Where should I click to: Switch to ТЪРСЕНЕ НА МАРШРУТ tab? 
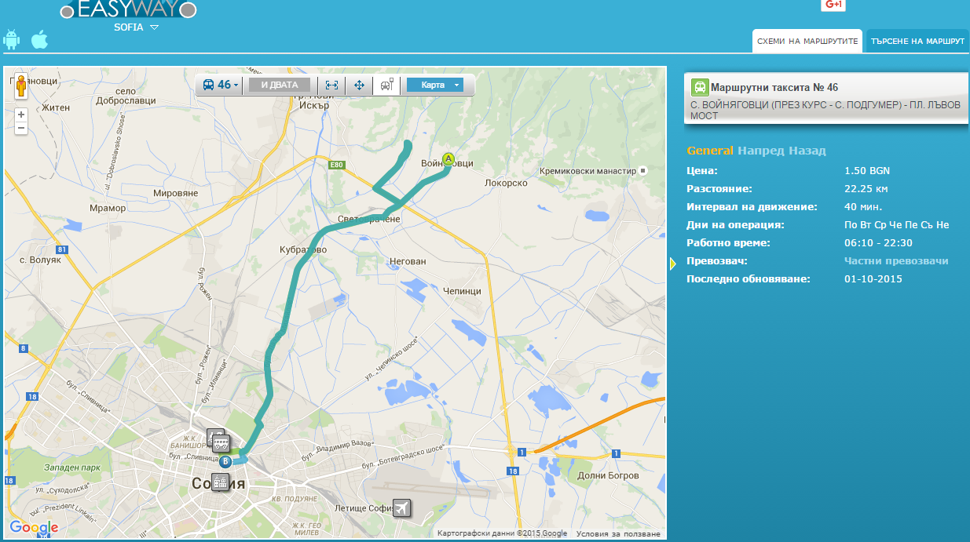click(x=917, y=41)
